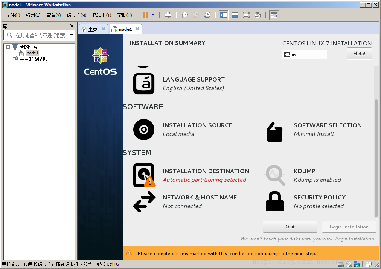Viewport: 381px width, 269px height.
Task: Click the thumbnail bar view icon
Action: click(235, 15)
